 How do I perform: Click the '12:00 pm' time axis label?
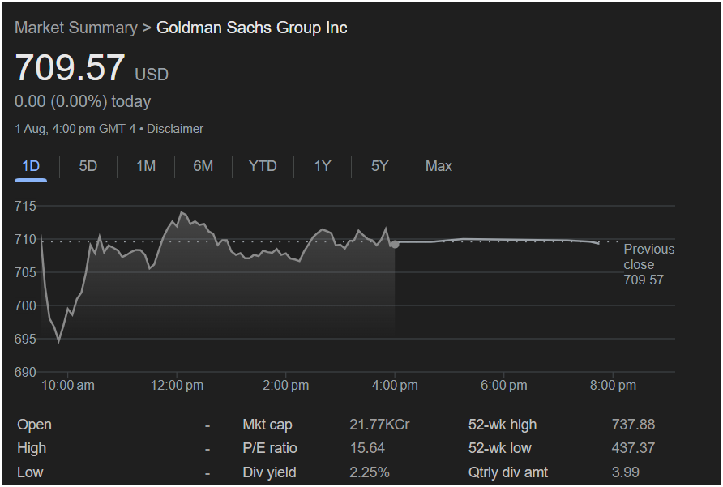point(177,386)
